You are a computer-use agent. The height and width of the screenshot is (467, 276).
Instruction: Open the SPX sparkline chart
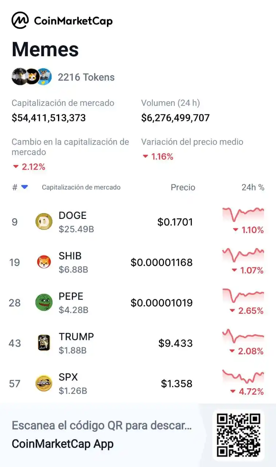click(x=243, y=376)
